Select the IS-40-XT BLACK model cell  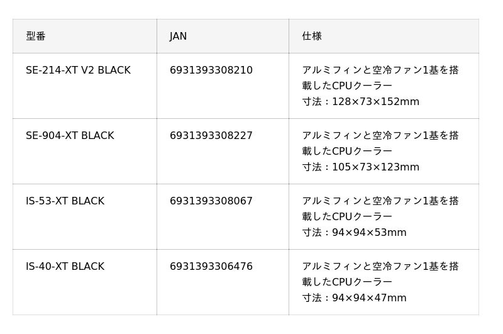click(65, 267)
